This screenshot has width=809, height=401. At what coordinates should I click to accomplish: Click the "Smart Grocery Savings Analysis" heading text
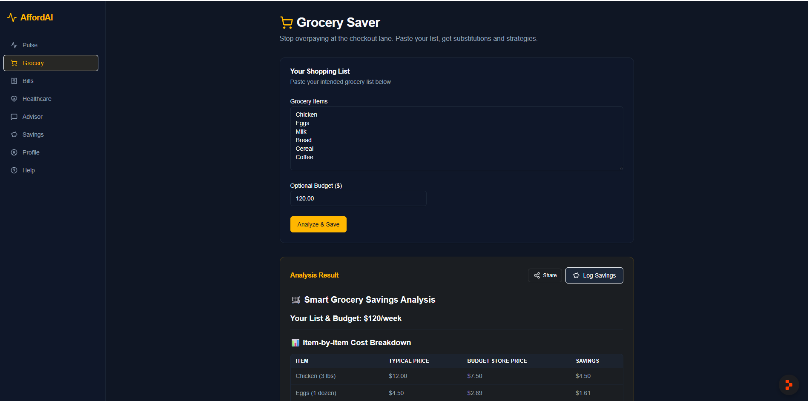coord(370,300)
